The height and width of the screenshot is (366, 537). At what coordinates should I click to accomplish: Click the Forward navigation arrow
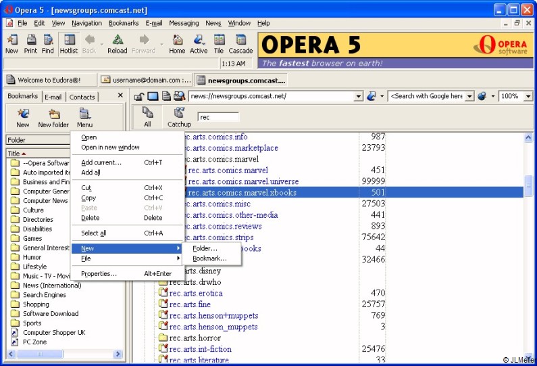[144, 40]
